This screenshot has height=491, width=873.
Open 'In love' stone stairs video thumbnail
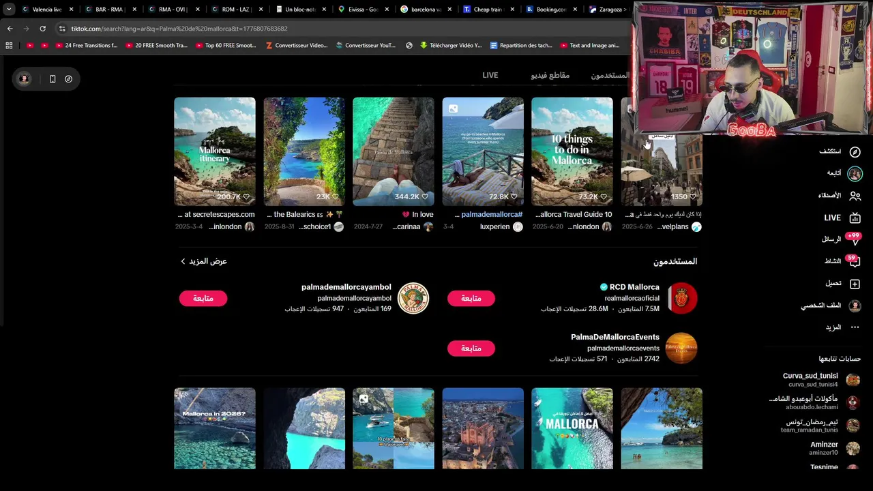coord(394,151)
